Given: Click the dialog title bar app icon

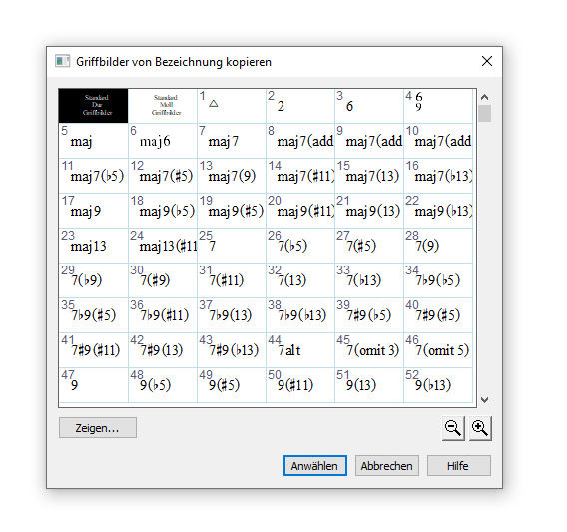Looking at the screenshot, I should [x=62, y=61].
